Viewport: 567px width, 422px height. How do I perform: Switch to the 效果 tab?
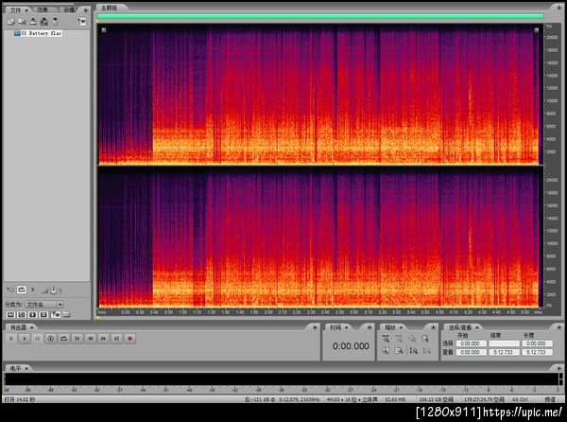tap(43, 10)
